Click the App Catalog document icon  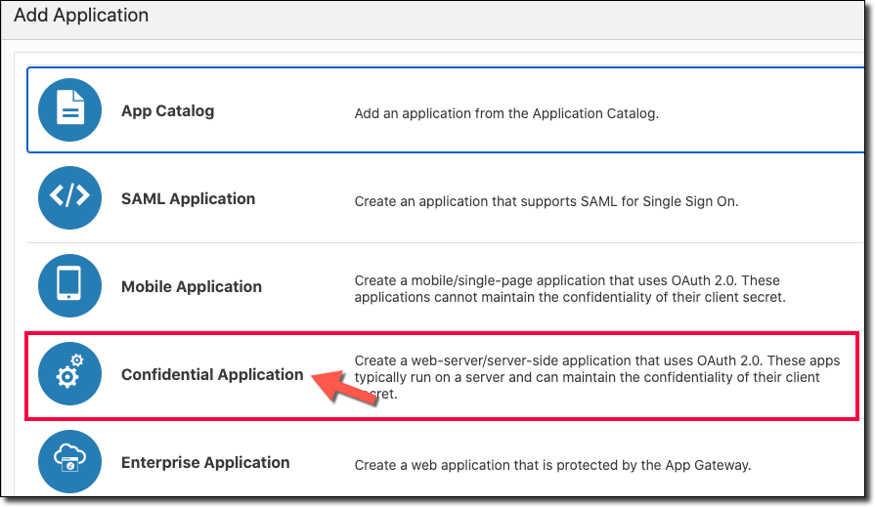point(69,109)
